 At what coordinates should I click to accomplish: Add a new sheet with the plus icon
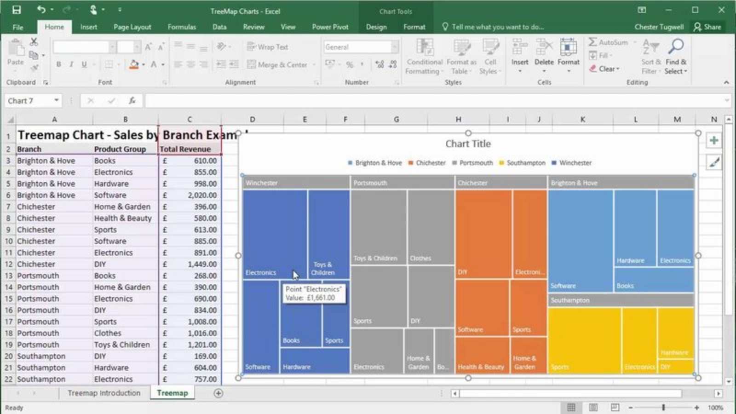[x=218, y=393]
